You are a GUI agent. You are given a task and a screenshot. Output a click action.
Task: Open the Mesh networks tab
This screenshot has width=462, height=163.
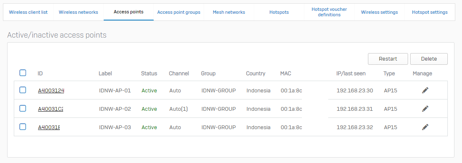229,12
